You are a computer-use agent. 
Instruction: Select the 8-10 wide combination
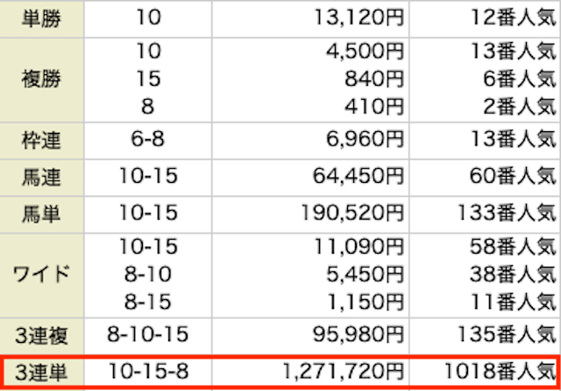click(148, 275)
